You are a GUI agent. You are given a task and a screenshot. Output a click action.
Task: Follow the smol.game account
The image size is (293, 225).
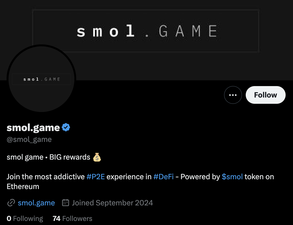pos(265,95)
